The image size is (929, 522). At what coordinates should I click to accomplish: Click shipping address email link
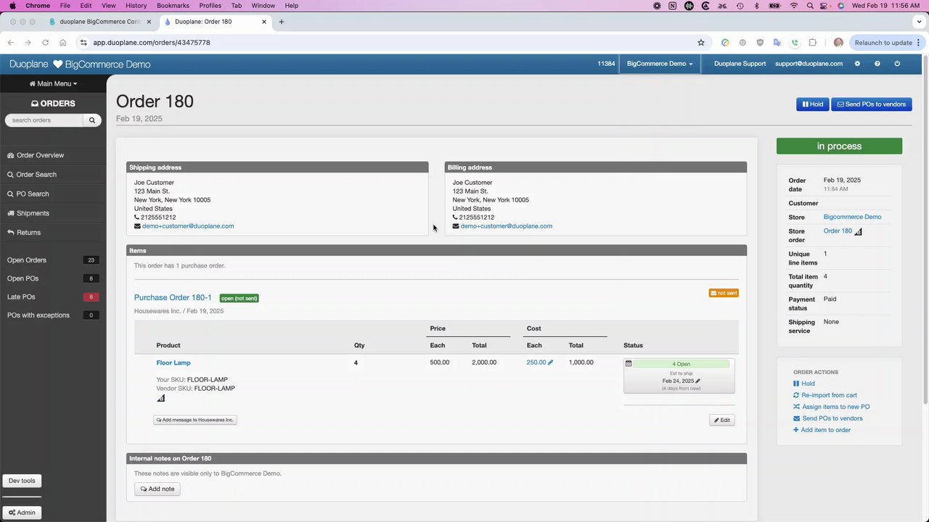point(188,226)
